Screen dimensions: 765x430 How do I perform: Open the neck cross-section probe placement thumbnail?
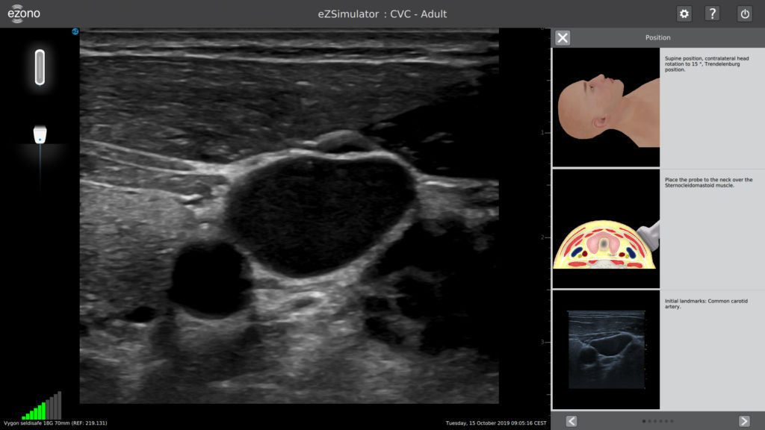606,229
